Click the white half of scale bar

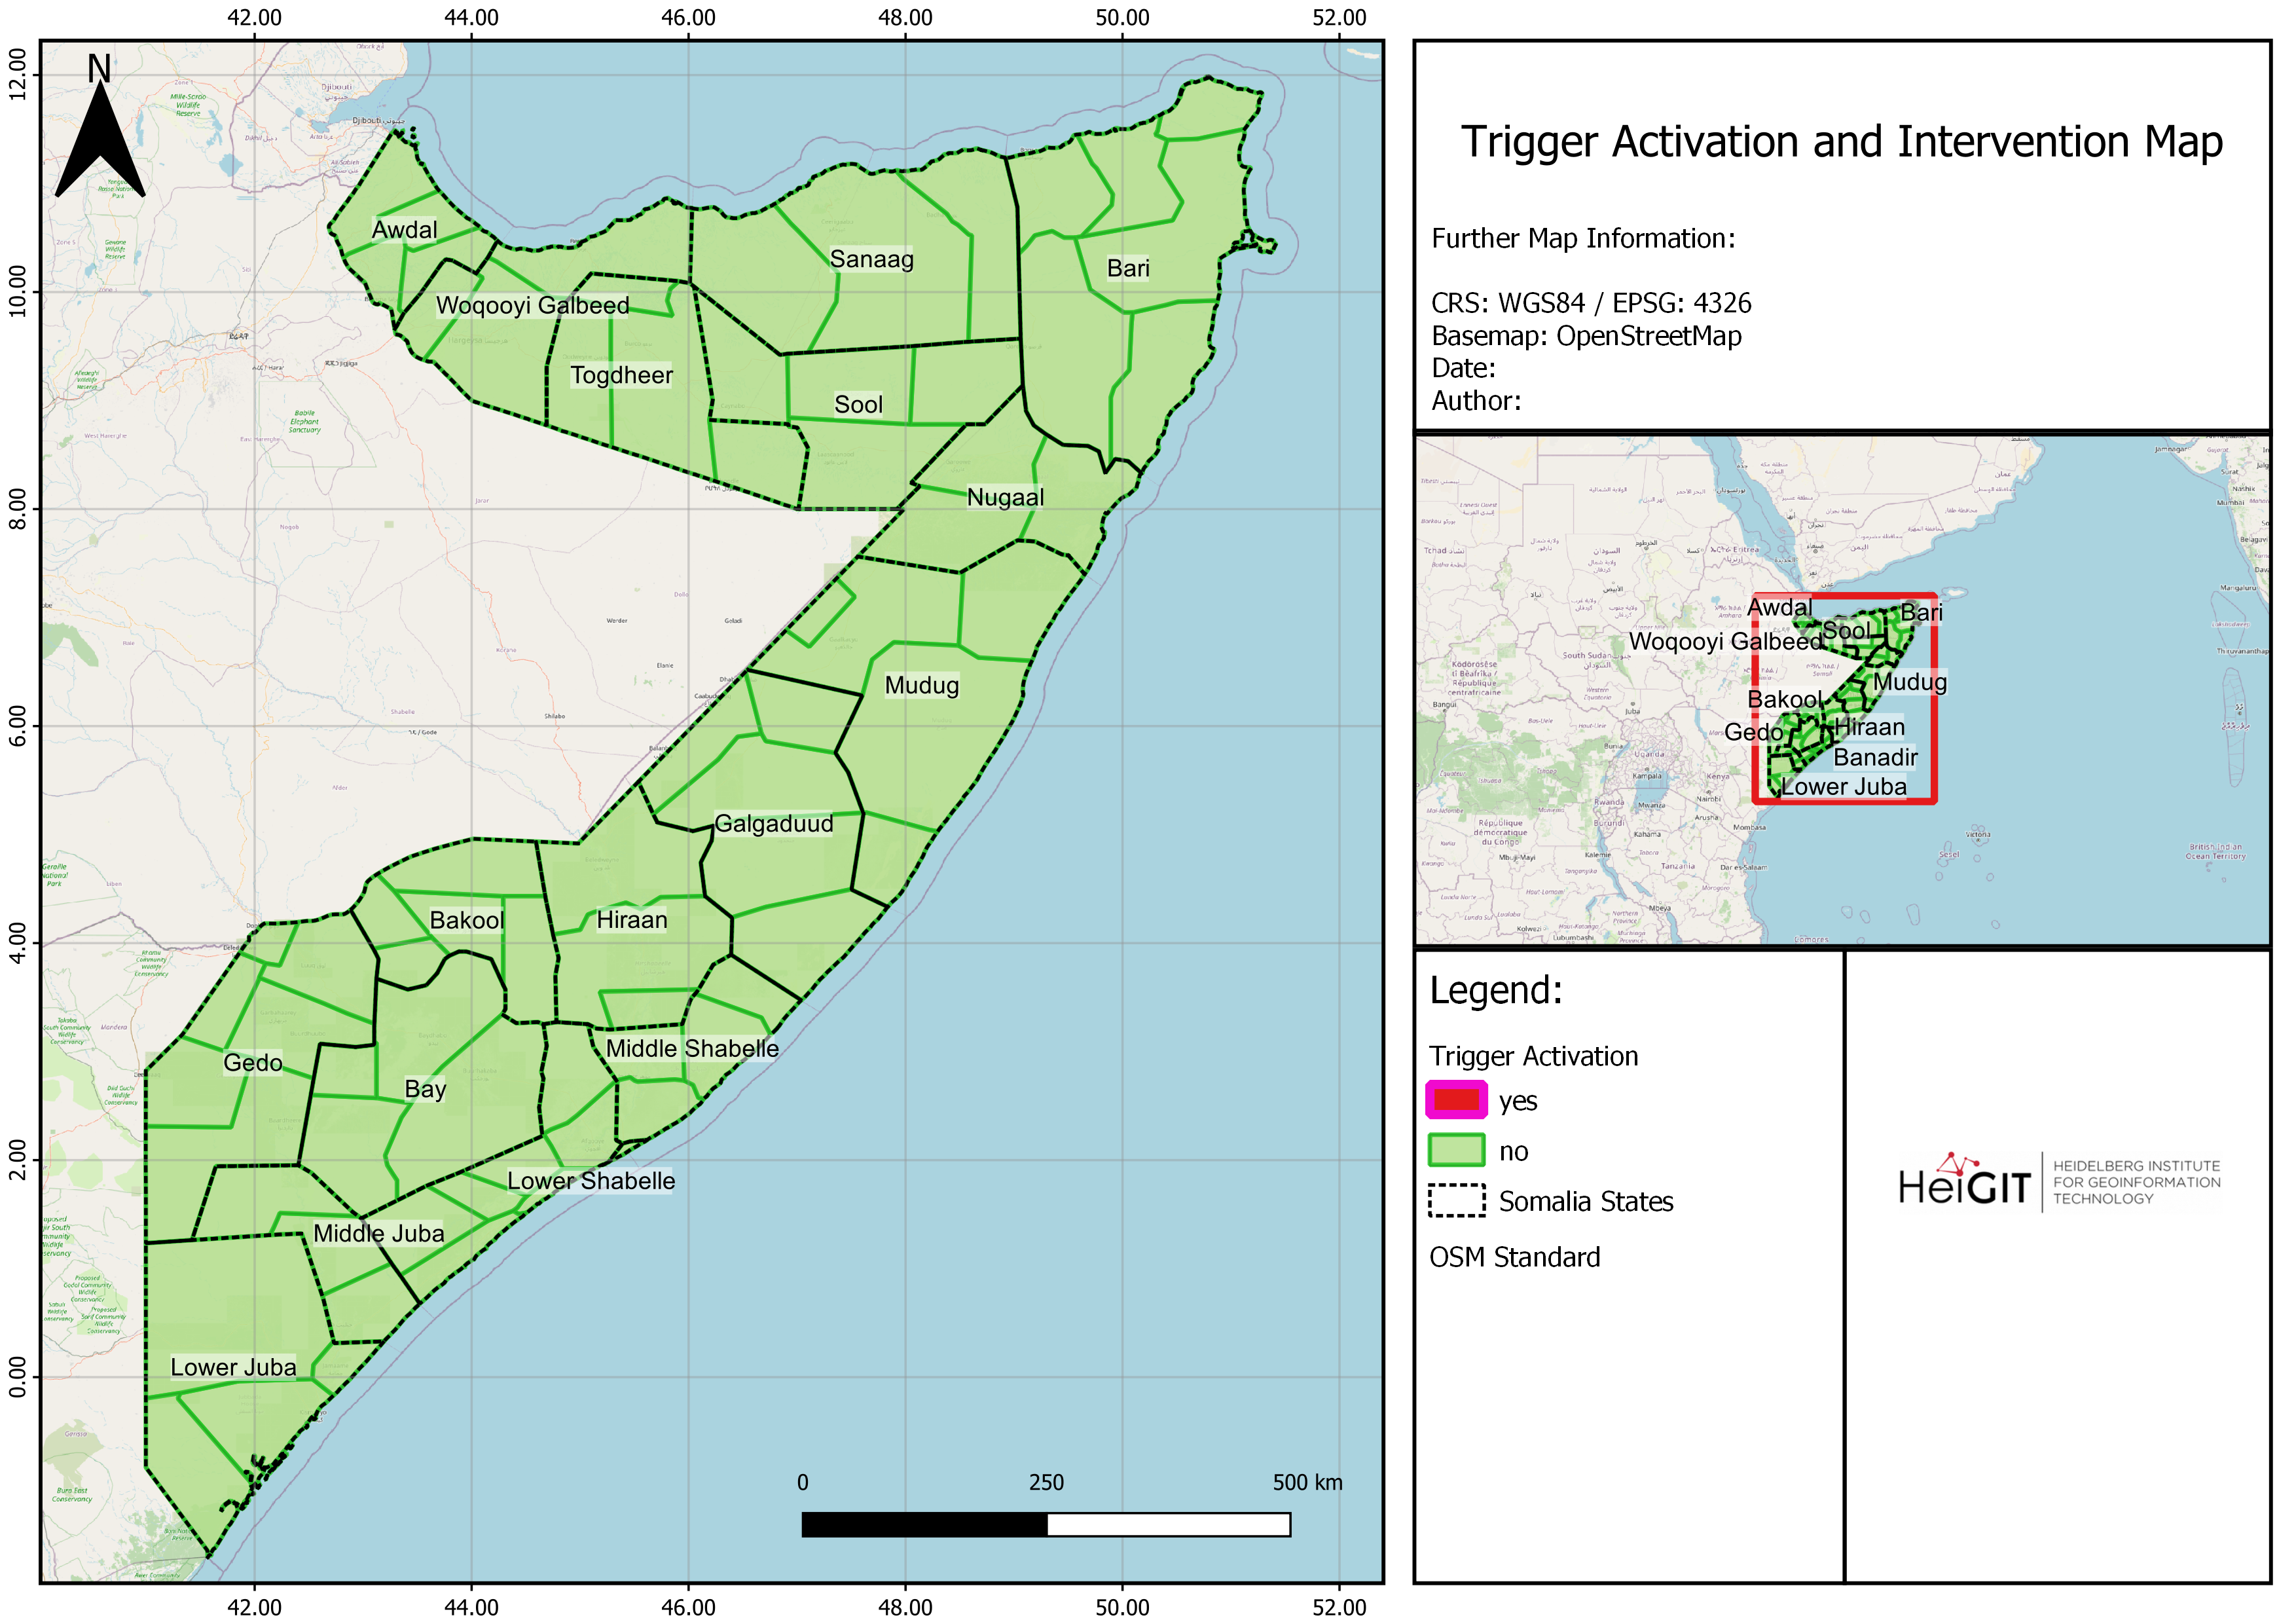1168,1524
